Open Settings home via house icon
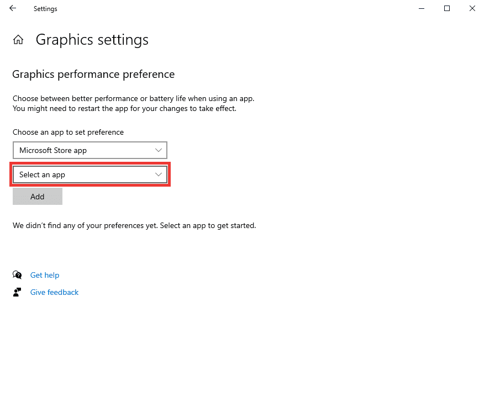479x397 pixels. pyautogui.click(x=18, y=39)
